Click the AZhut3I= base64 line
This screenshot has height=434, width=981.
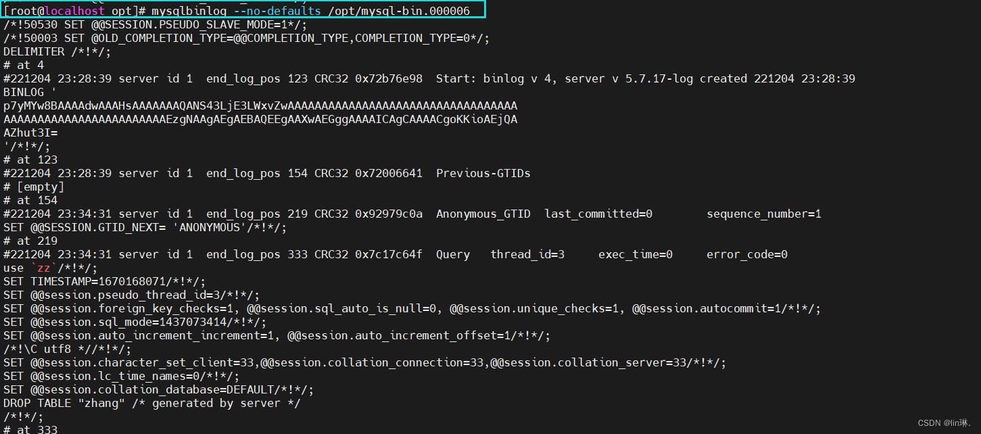(x=30, y=132)
